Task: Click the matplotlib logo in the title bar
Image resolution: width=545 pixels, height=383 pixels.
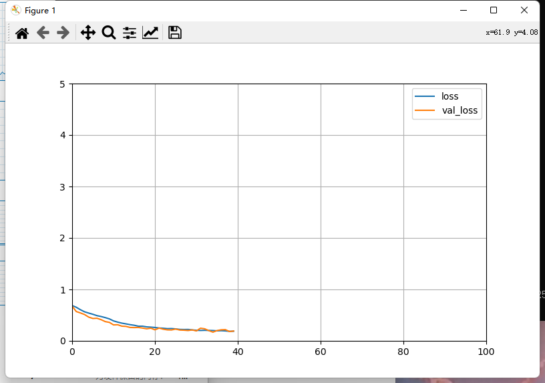Action: click(15, 10)
